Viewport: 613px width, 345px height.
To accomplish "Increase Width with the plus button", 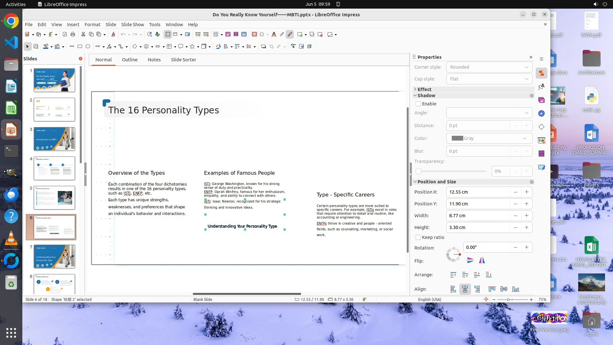I will [x=526, y=216].
